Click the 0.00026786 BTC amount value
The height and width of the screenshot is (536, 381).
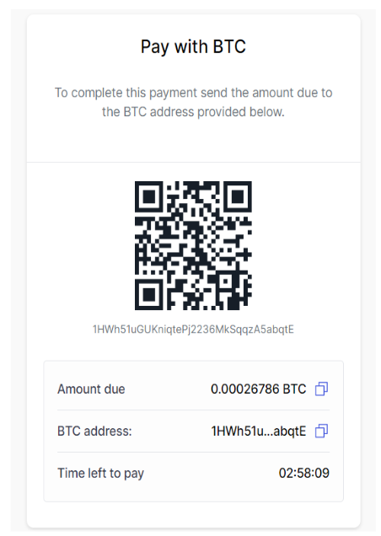click(x=259, y=389)
